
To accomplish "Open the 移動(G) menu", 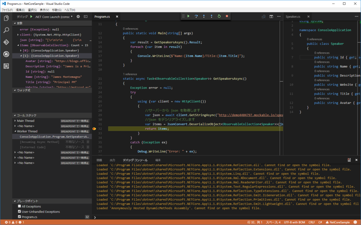I will 57,10.
